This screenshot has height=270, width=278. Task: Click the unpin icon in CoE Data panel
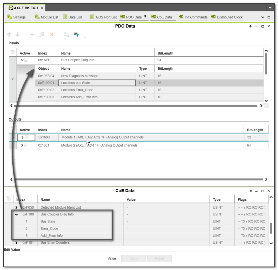(x=250, y=191)
